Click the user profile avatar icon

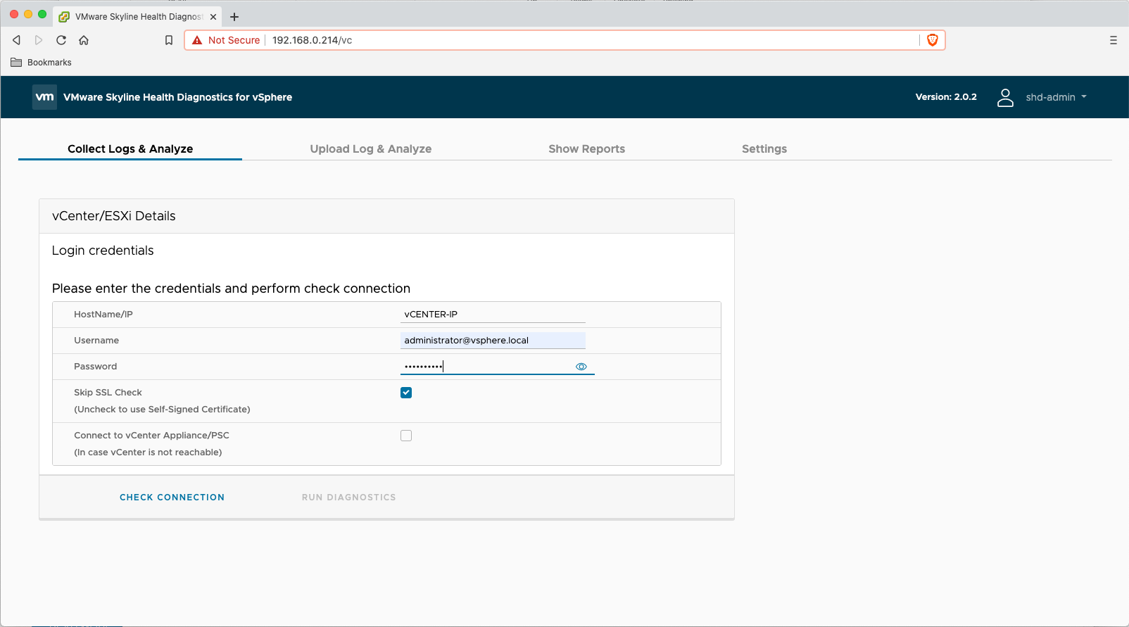tap(1005, 97)
